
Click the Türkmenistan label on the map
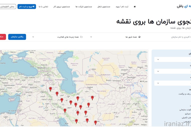coord(91,84)
